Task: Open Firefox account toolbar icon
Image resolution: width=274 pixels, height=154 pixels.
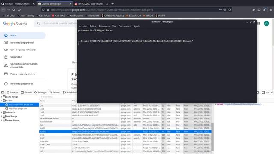Action: [x=265, y=10]
